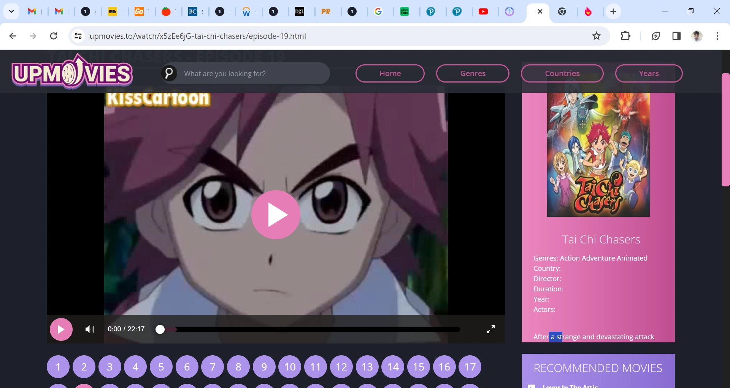Bookmark this page with the star icon

[x=597, y=36]
